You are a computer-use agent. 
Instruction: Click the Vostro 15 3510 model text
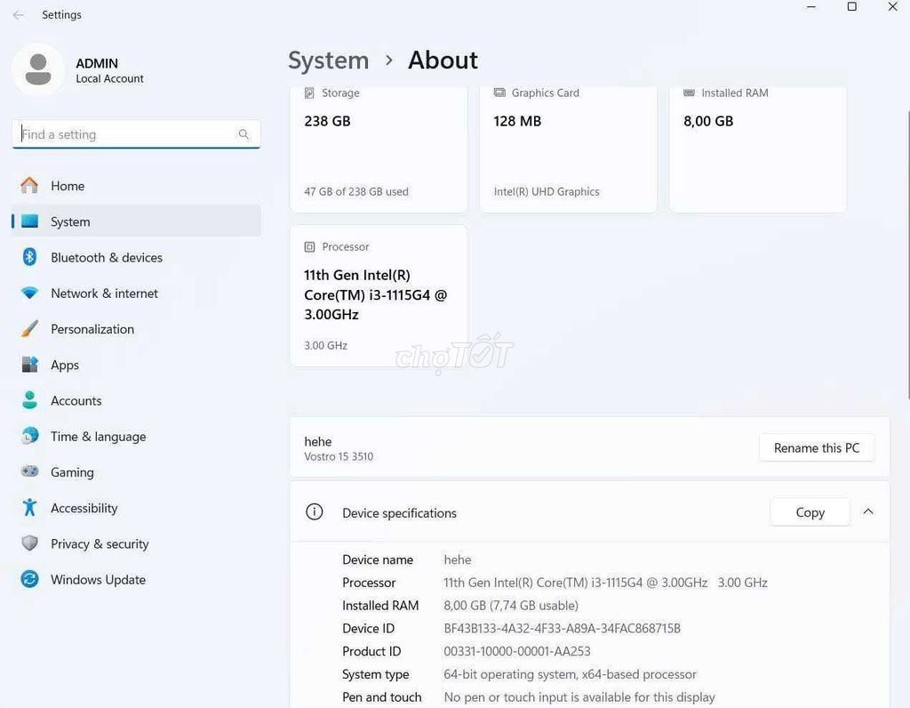click(339, 456)
